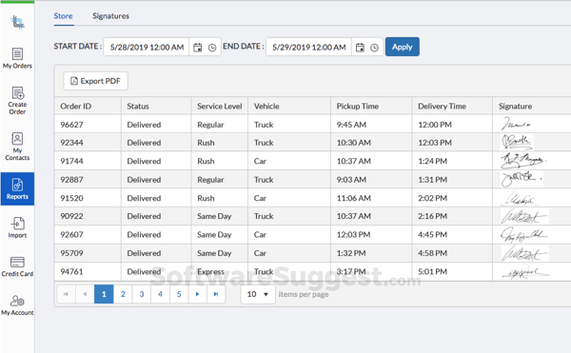
Task: Open My Account page
Action: 17,305
